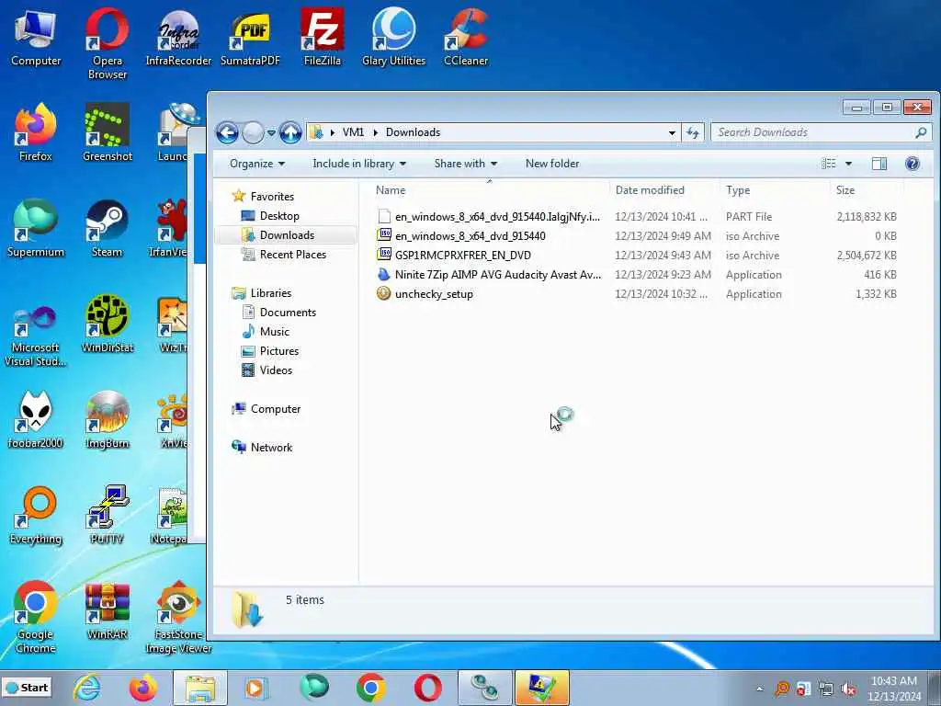Click the muted volume tray icon
This screenshot has width=941, height=706.
(848, 689)
